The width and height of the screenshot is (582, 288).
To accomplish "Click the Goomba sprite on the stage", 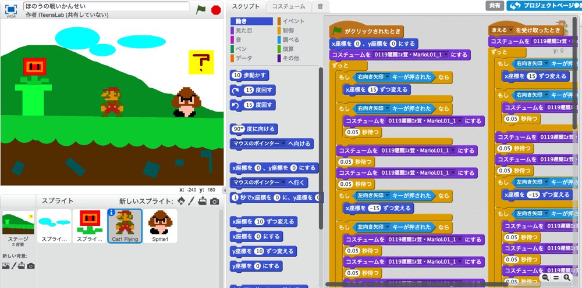I will tap(186, 102).
